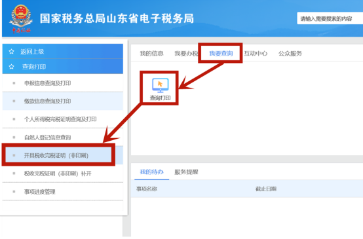Open 申报信息查询及打印
Screen dimensions: 363x239
coord(63,83)
